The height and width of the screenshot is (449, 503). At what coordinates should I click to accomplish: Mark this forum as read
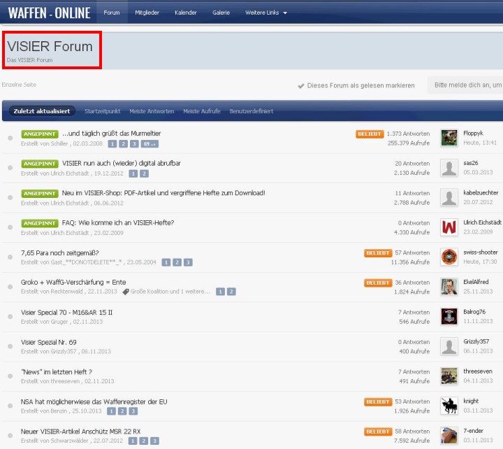point(355,85)
